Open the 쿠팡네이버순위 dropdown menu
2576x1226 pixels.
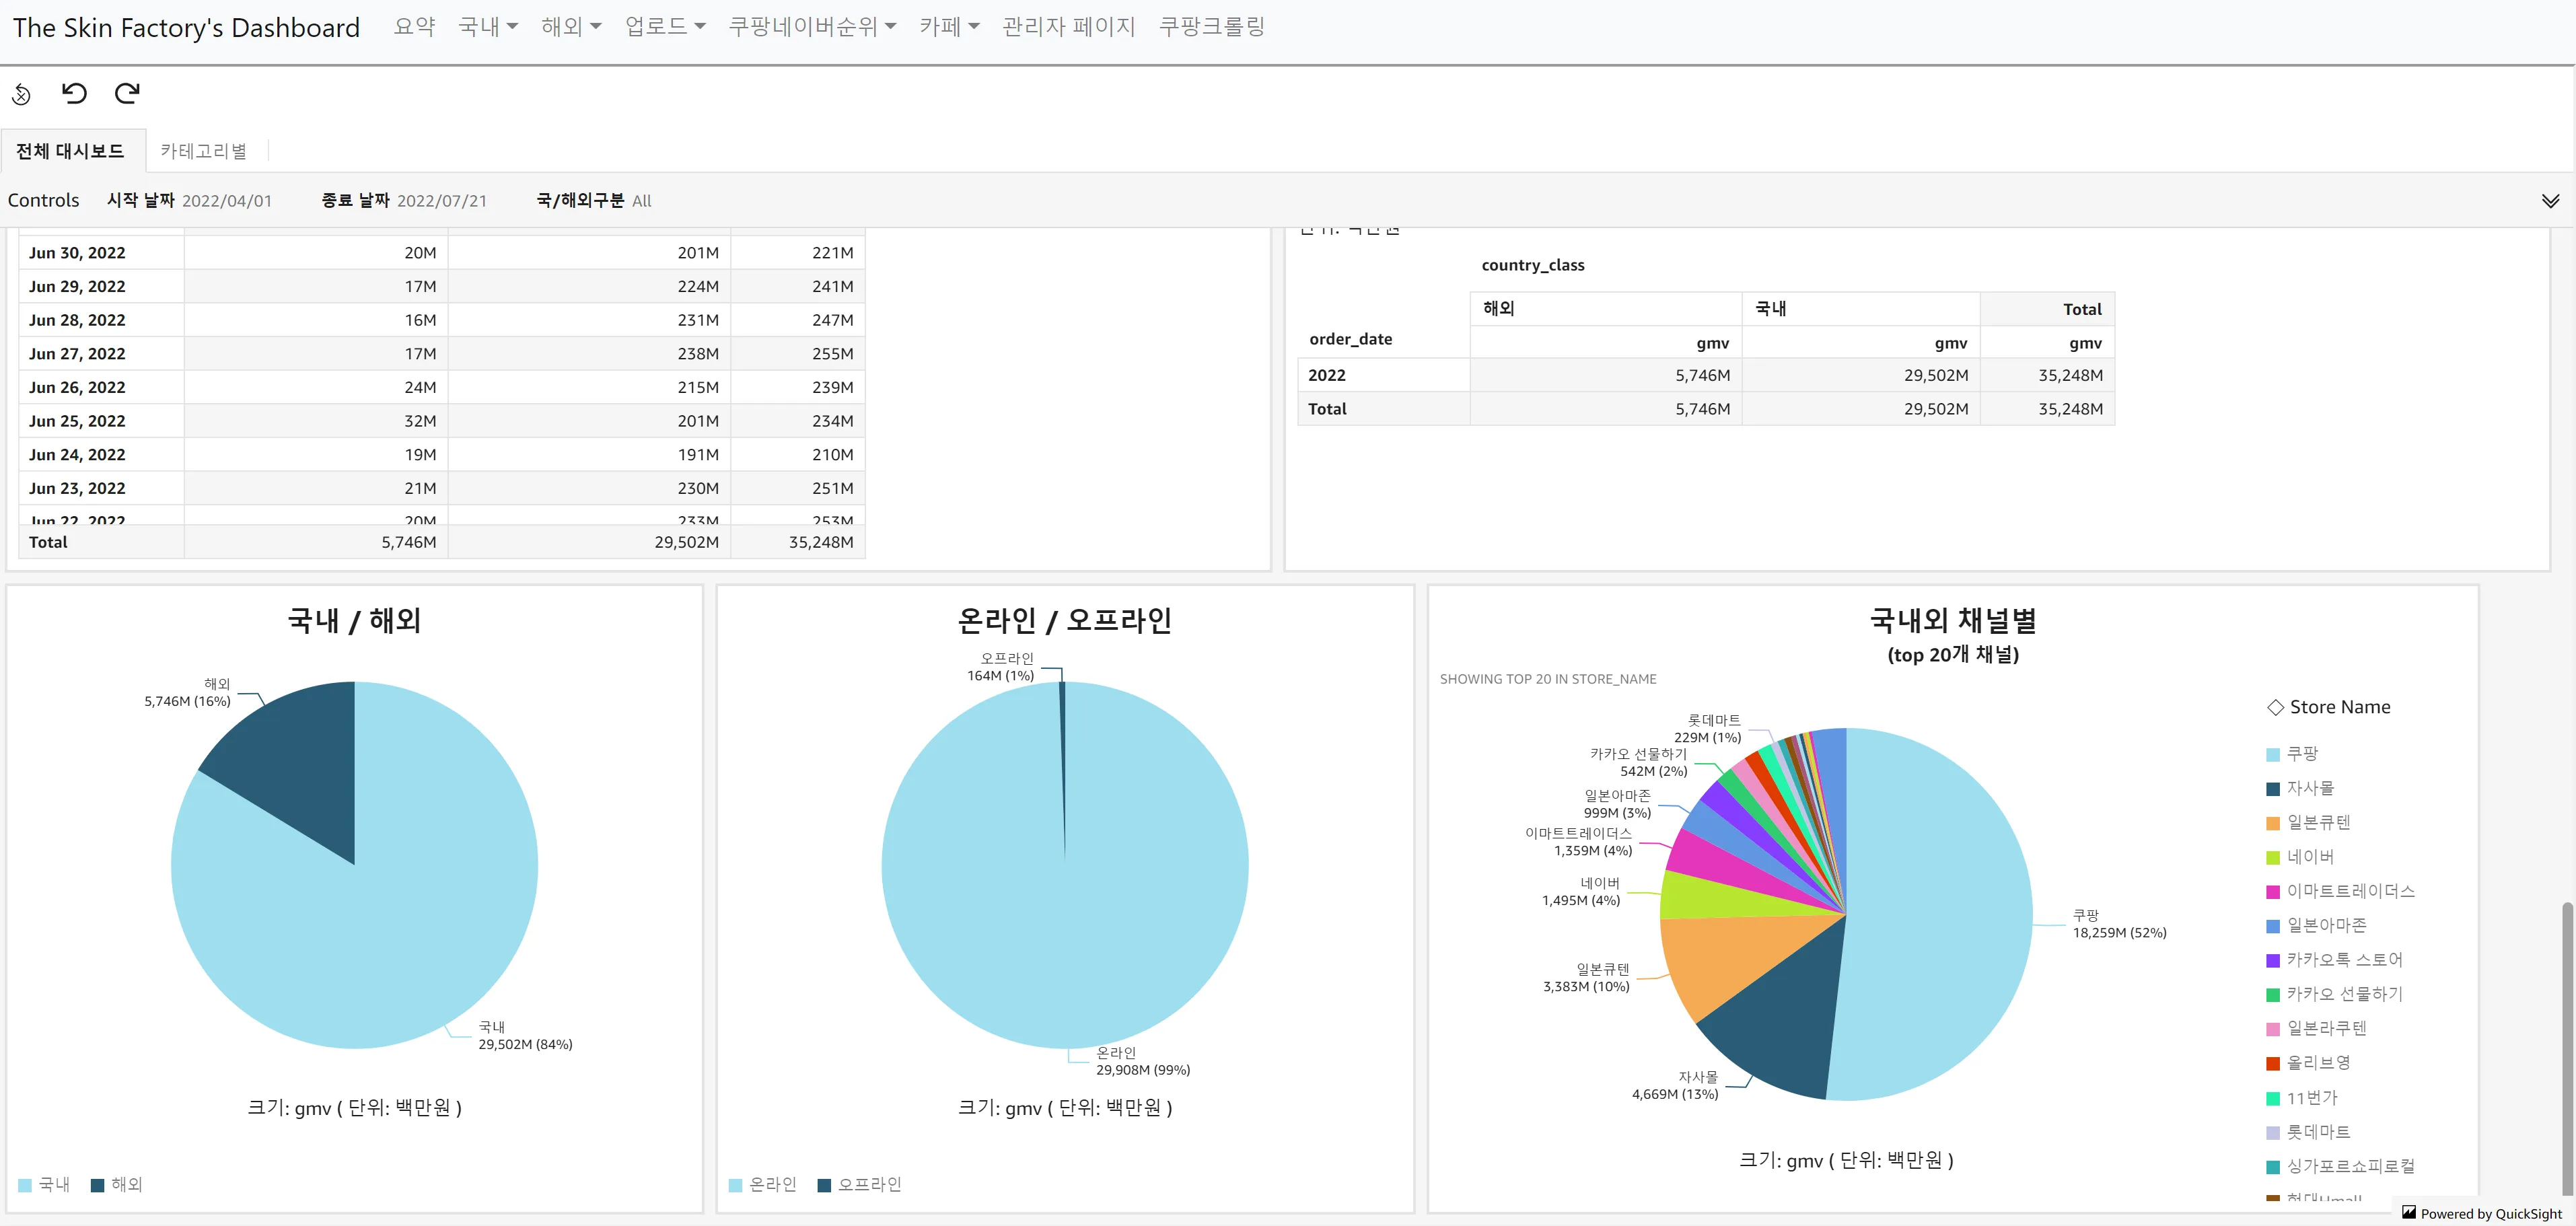point(812,27)
